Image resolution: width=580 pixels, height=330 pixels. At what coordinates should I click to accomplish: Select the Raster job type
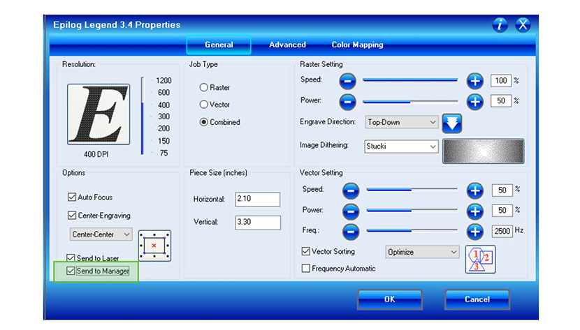[204, 88]
